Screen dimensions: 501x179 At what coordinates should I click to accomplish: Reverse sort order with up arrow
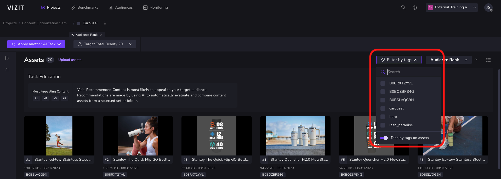click(476, 60)
